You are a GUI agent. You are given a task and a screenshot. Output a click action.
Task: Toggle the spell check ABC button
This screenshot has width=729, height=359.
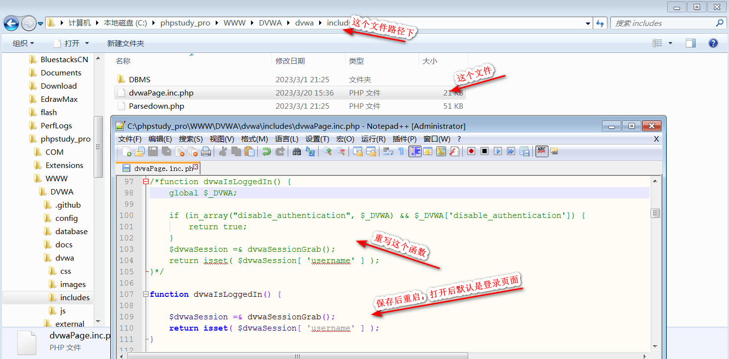point(541,151)
